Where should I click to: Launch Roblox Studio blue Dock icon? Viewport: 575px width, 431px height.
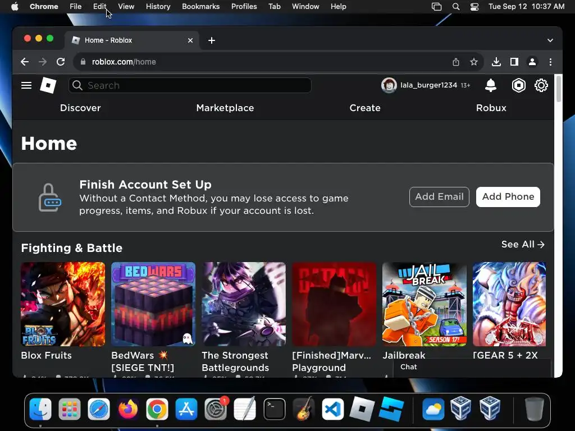coord(391,409)
